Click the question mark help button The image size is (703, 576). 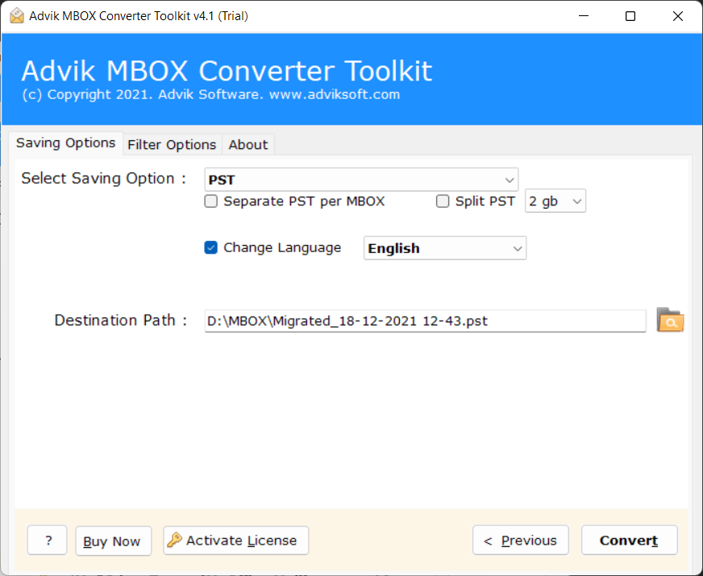[48, 541]
